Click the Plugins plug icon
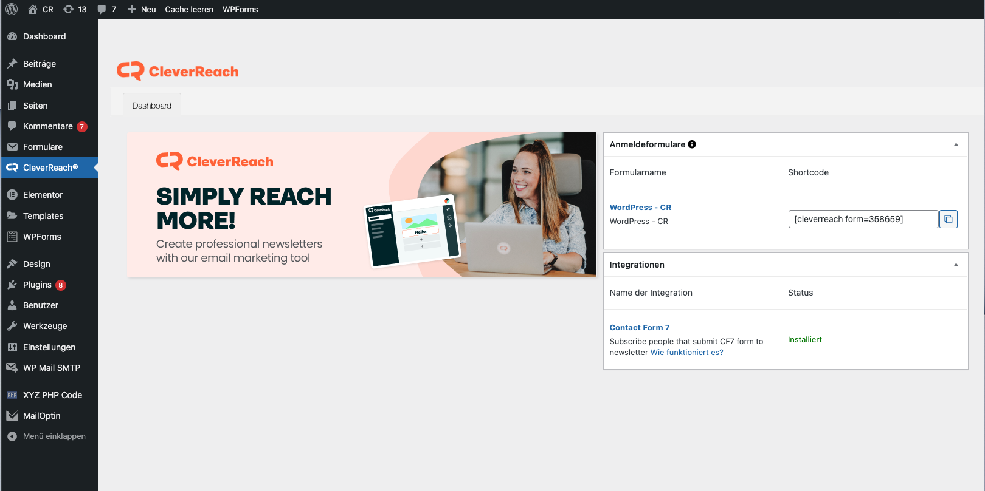Viewport: 985px width, 491px height. coord(12,285)
